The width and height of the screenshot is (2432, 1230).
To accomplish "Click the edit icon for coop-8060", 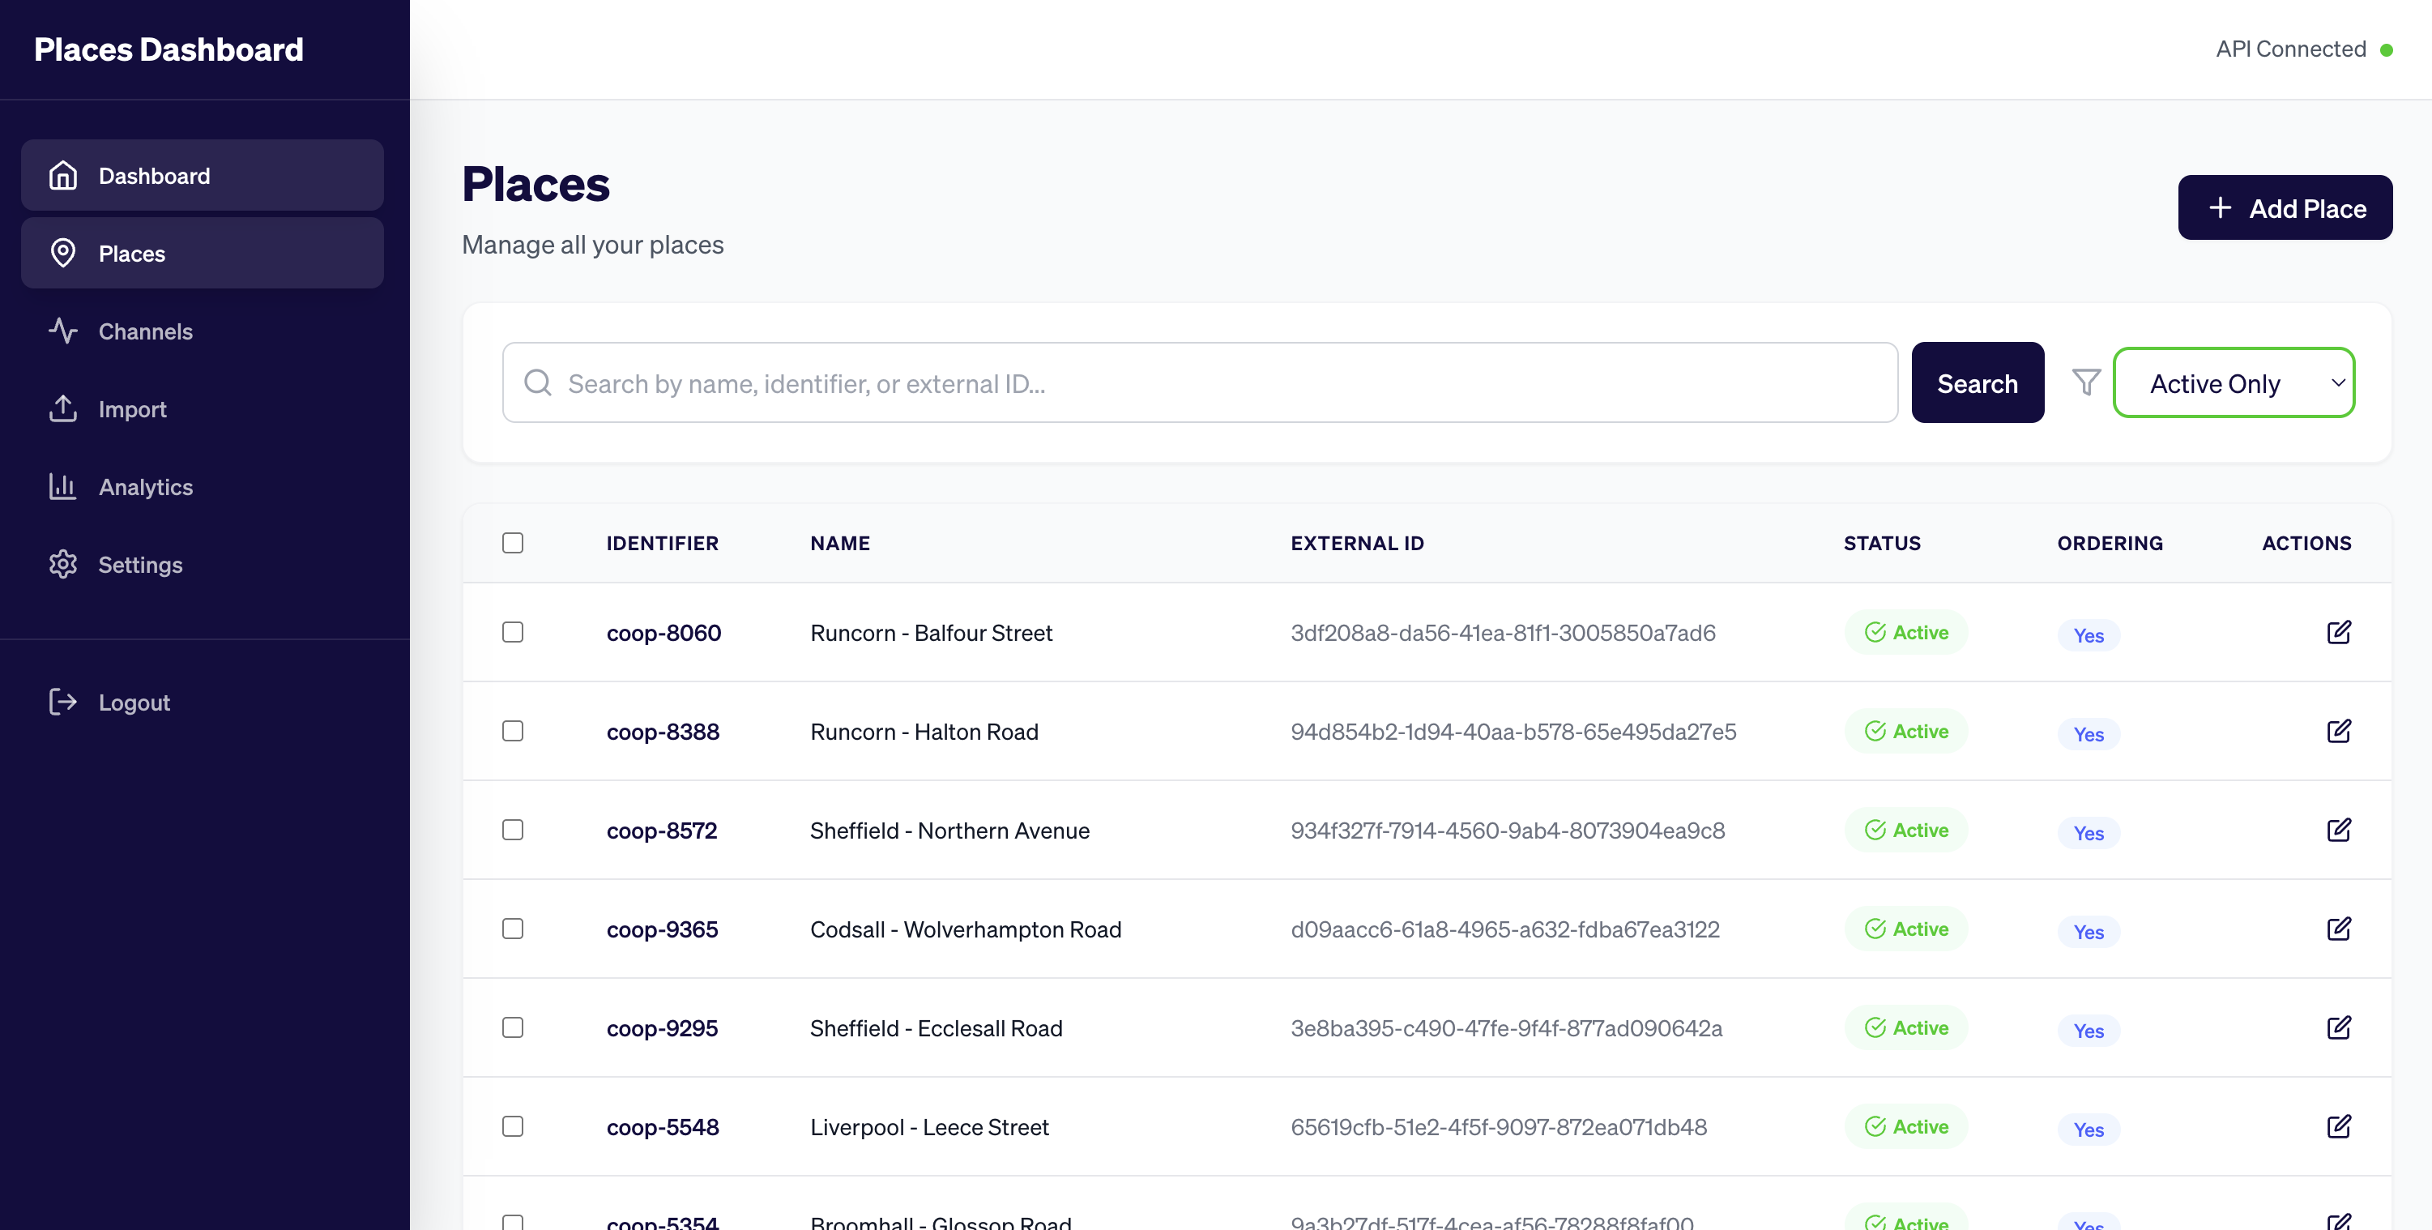I will (x=2340, y=633).
